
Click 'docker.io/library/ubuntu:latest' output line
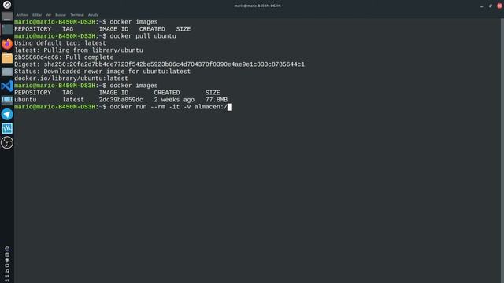click(x=71, y=79)
